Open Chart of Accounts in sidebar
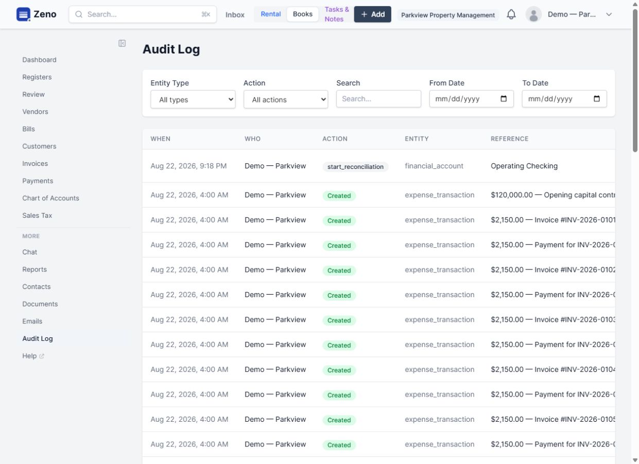 50,198
